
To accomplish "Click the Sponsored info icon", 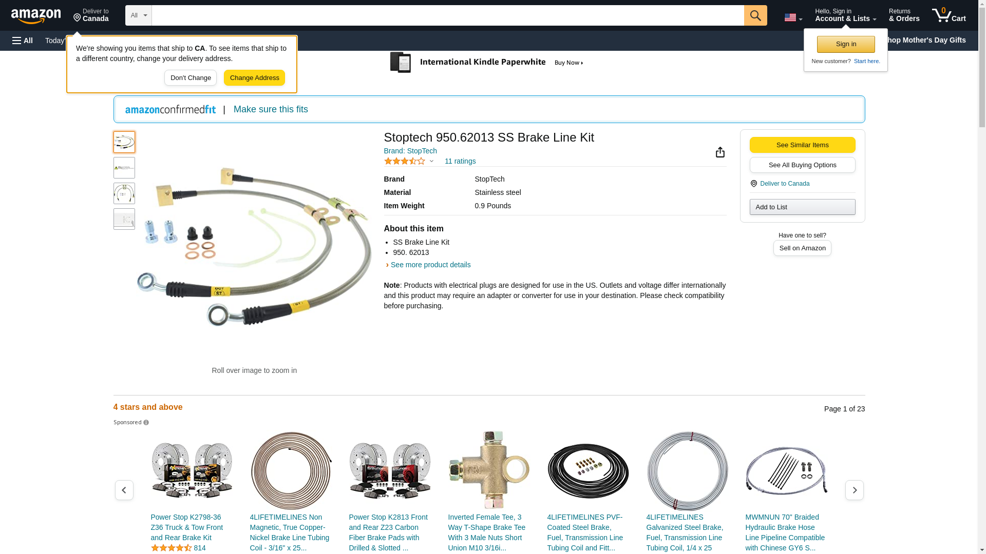I will click(x=146, y=423).
